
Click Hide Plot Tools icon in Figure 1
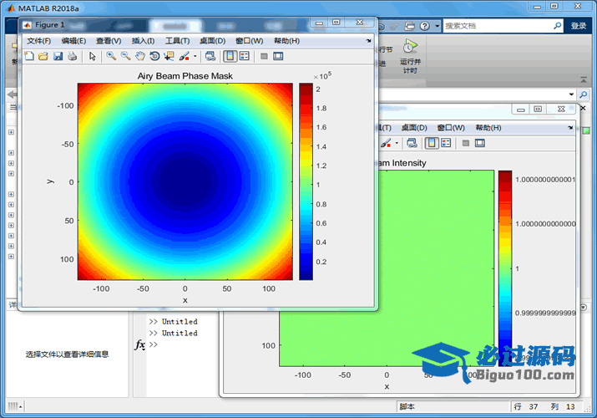tap(264, 56)
